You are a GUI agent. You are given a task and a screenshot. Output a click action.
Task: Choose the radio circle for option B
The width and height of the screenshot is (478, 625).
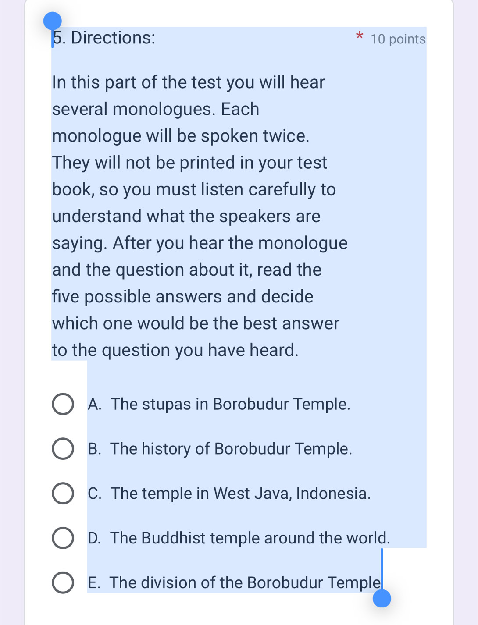(63, 449)
